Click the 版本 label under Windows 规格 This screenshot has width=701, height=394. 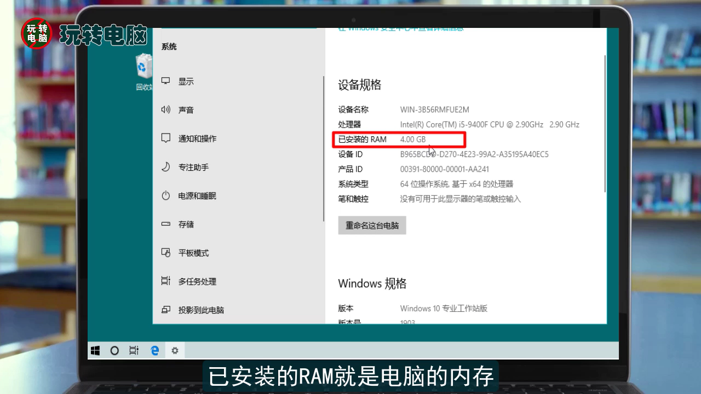[346, 309]
